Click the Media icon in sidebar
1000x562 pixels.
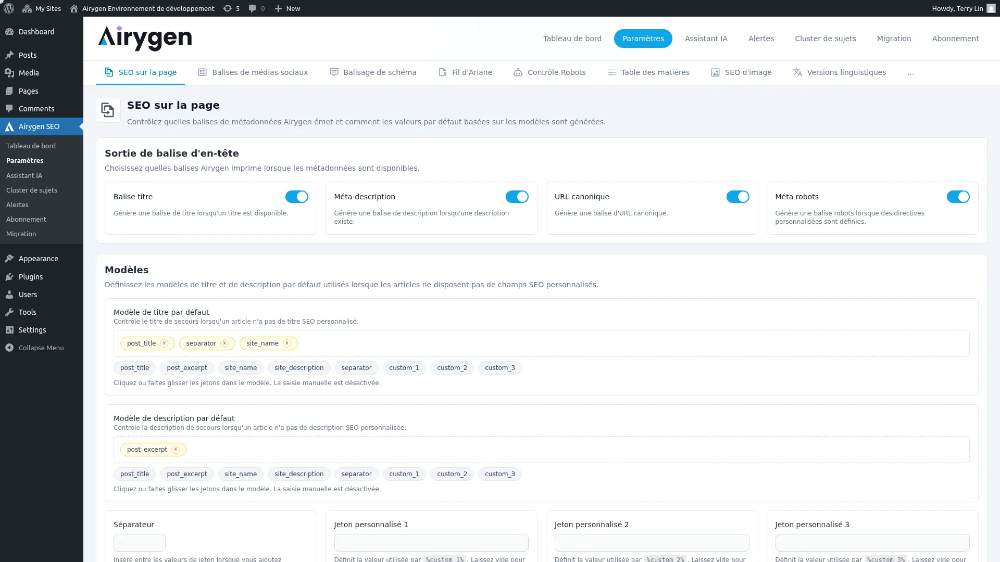click(9, 73)
